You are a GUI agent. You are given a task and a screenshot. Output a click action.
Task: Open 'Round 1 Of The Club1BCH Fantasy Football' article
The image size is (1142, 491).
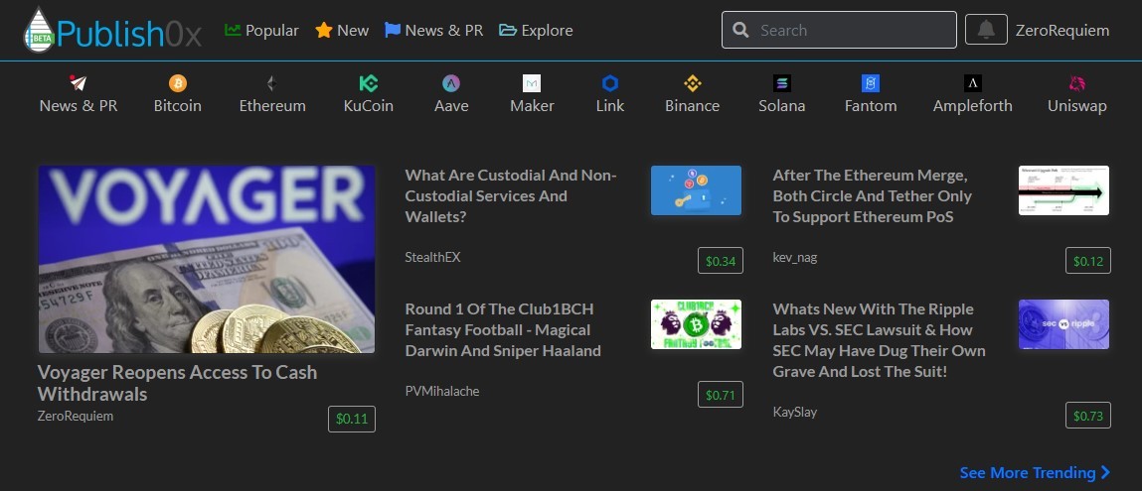[x=503, y=329]
